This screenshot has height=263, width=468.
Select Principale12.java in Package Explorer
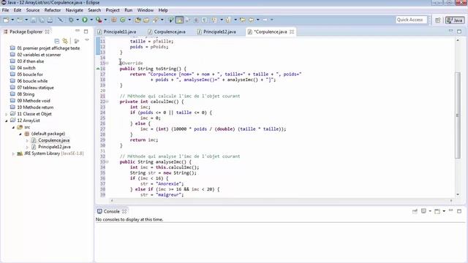(x=54, y=147)
